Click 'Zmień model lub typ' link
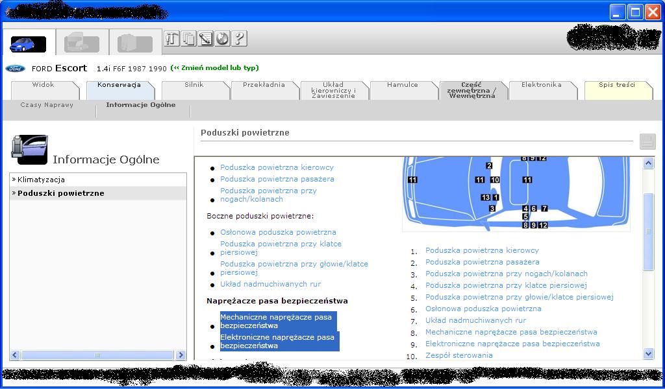This screenshot has width=665, height=389. 214,68
